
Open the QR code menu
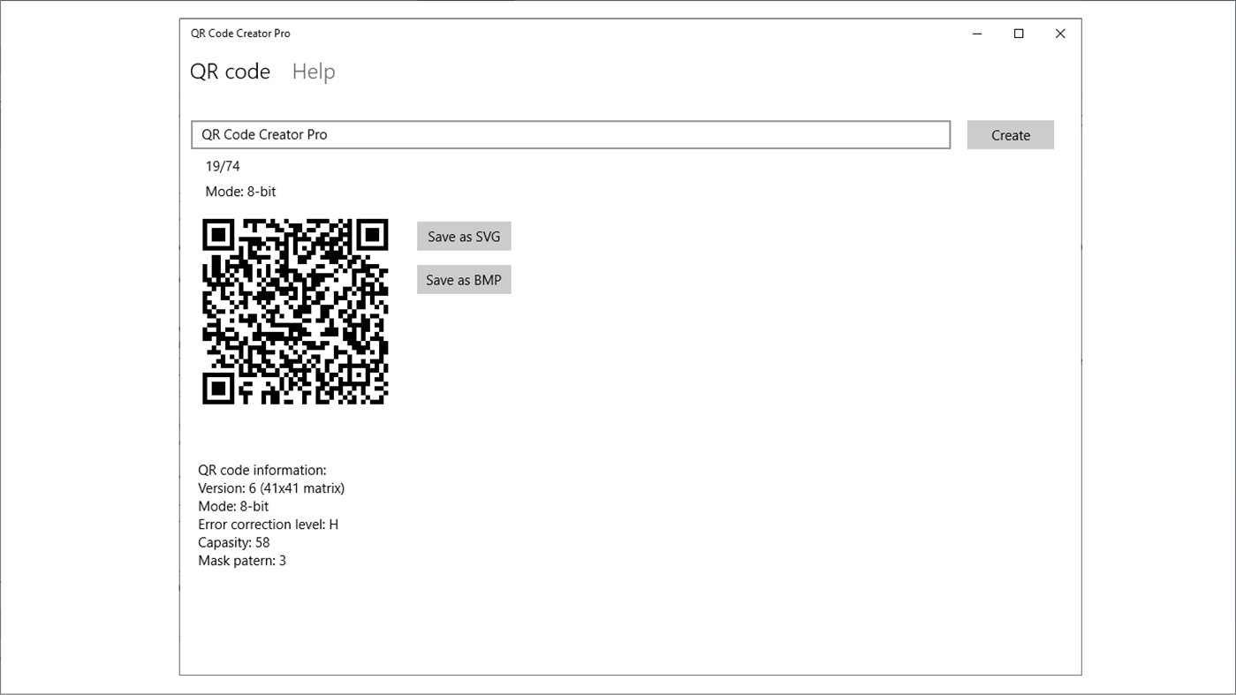tap(231, 72)
